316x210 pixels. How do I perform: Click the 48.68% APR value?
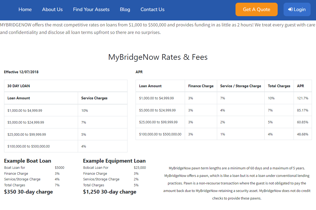[302, 134]
